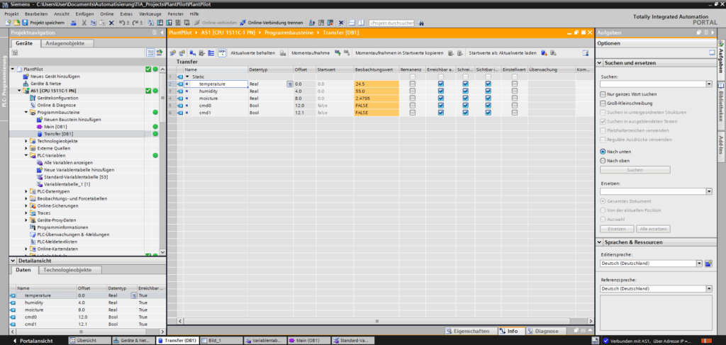
Task: Open the Extras menu
Action: point(126,13)
